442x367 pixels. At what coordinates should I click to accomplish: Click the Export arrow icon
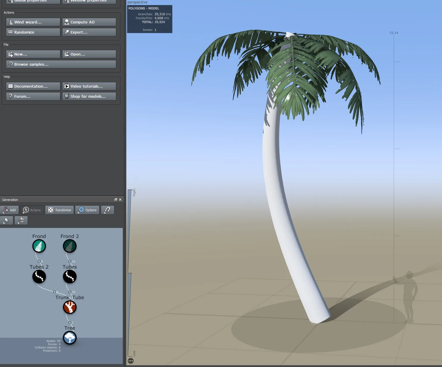tap(67, 32)
